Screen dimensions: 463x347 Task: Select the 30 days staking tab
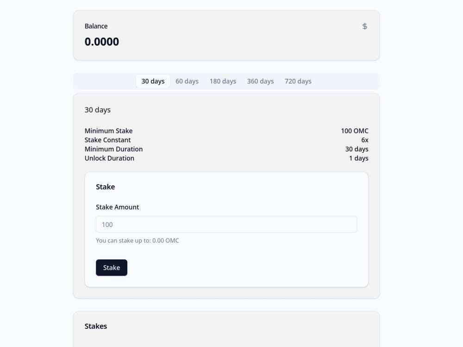coord(153,81)
